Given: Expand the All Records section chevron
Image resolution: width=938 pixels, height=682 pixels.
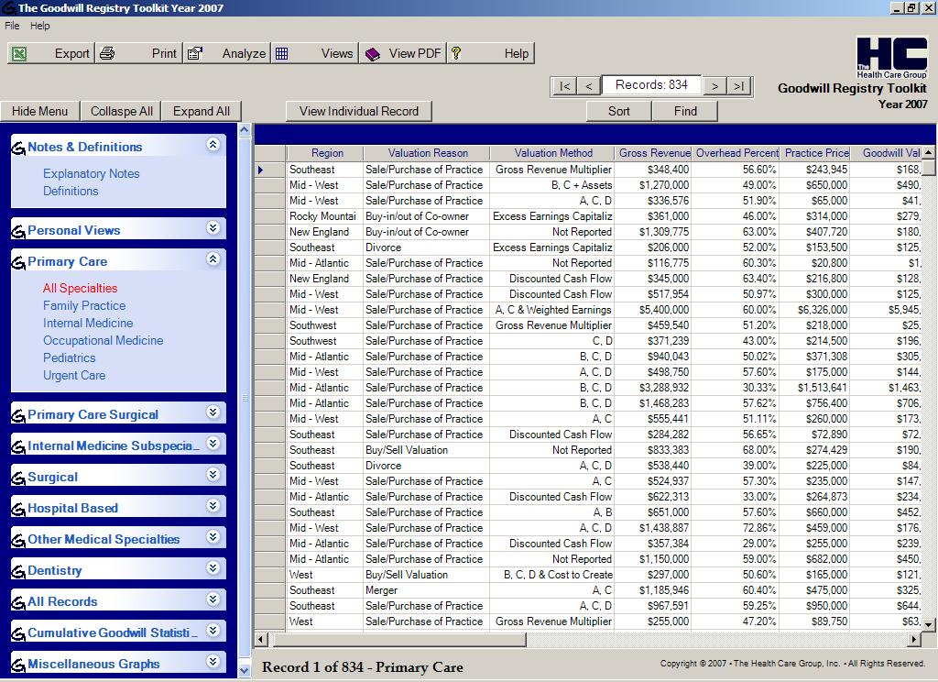Looking at the screenshot, I should coord(213,599).
